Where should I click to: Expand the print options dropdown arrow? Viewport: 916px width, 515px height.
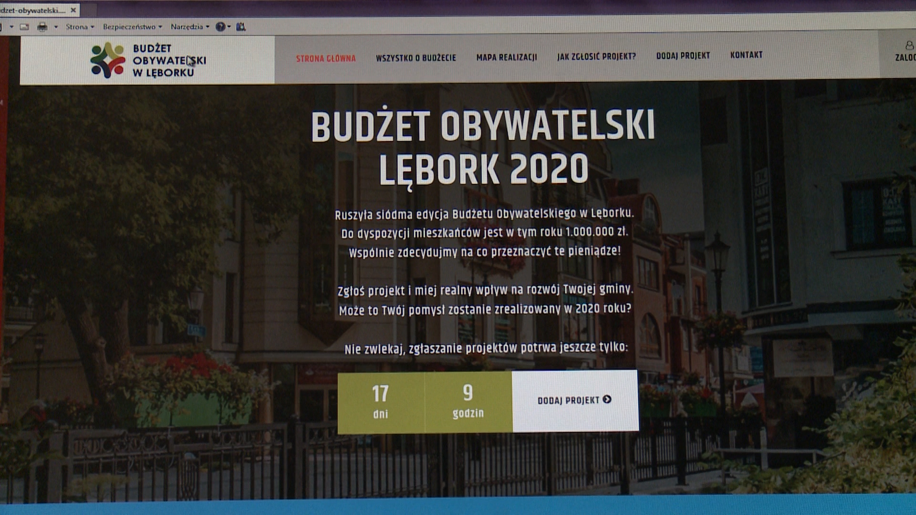click(x=56, y=27)
